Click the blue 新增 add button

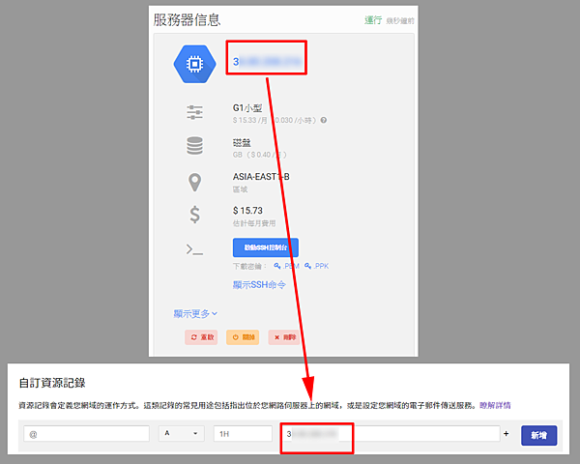pyautogui.click(x=539, y=435)
